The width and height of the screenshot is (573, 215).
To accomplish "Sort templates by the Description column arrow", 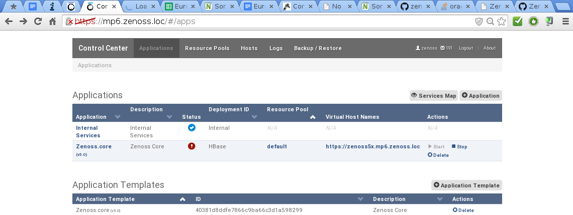I will point(440,199).
